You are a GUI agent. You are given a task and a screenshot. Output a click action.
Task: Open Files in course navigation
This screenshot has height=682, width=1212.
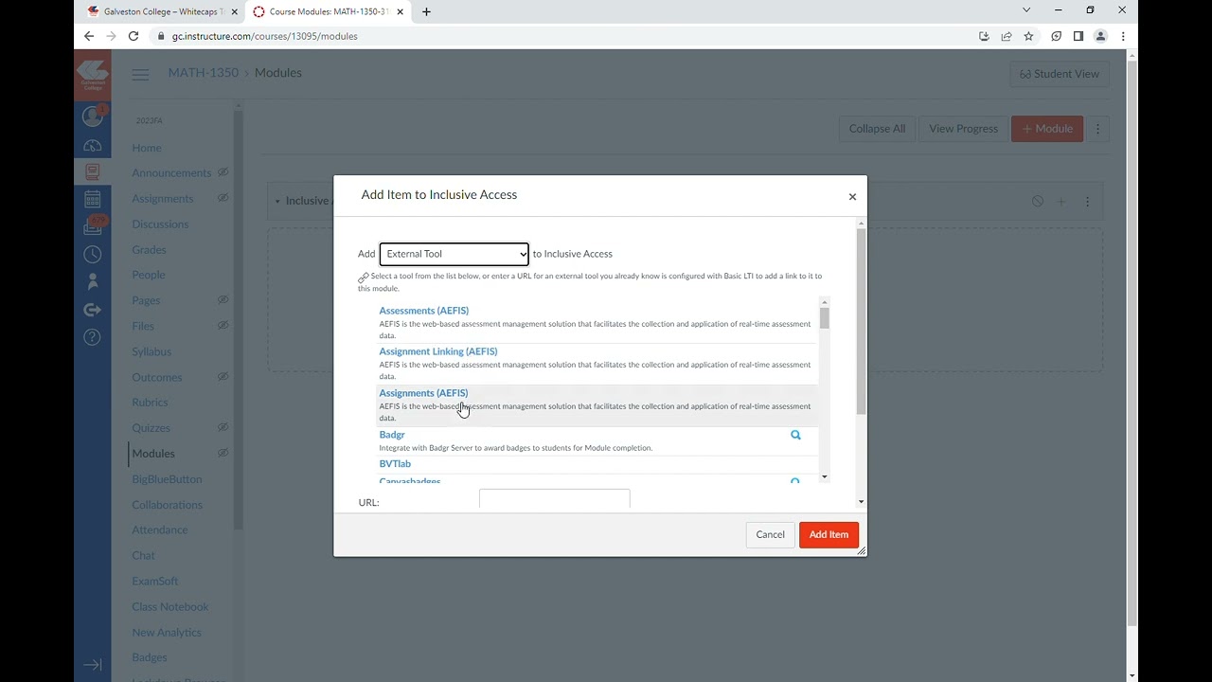click(143, 326)
